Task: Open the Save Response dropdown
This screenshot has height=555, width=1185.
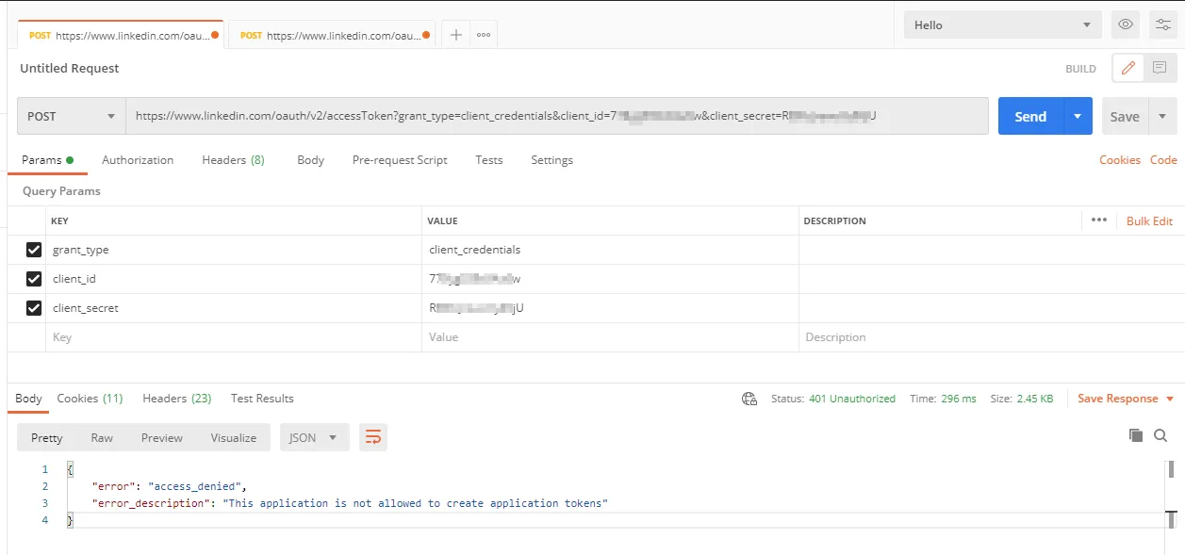Action: [1126, 399]
